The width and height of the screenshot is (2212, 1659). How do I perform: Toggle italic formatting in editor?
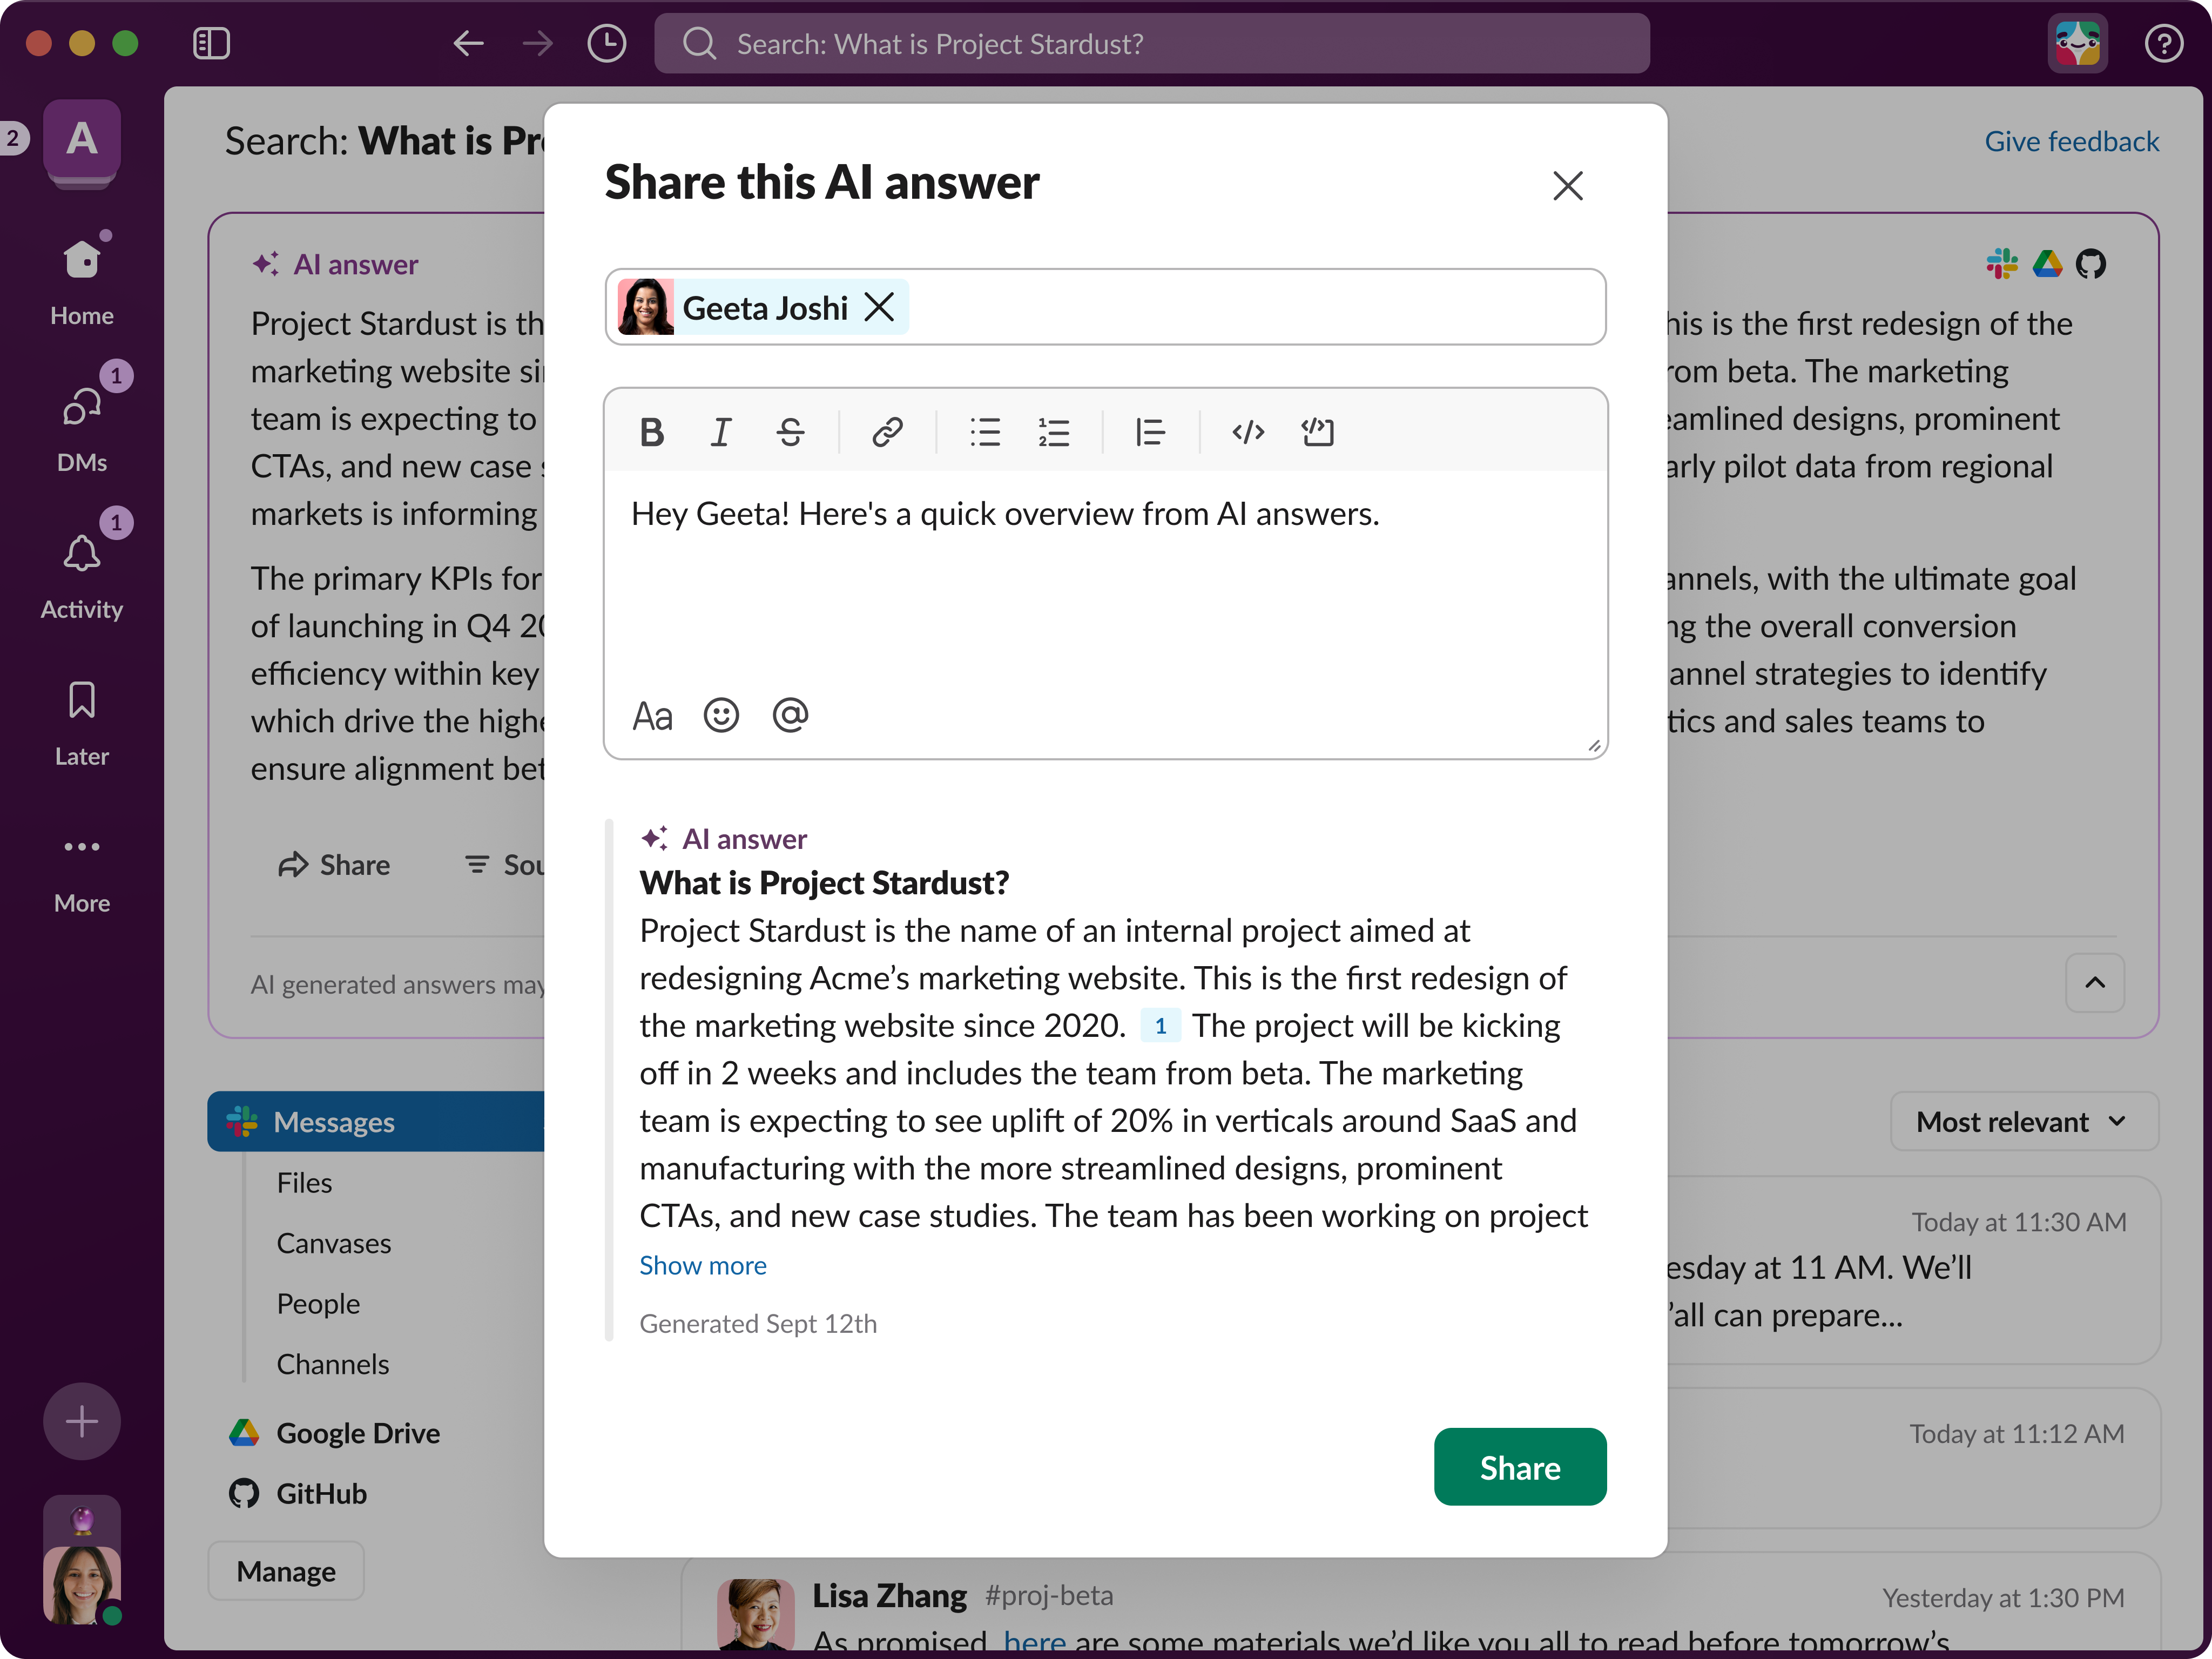pos(720,432)
